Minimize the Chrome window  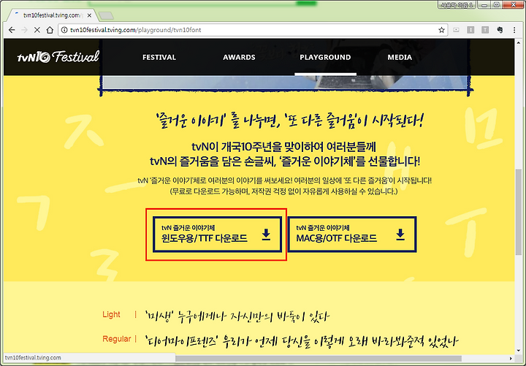tap(484, 4)
